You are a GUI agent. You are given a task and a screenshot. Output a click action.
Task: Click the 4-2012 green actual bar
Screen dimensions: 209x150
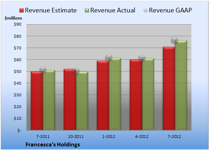click(148, 94)
